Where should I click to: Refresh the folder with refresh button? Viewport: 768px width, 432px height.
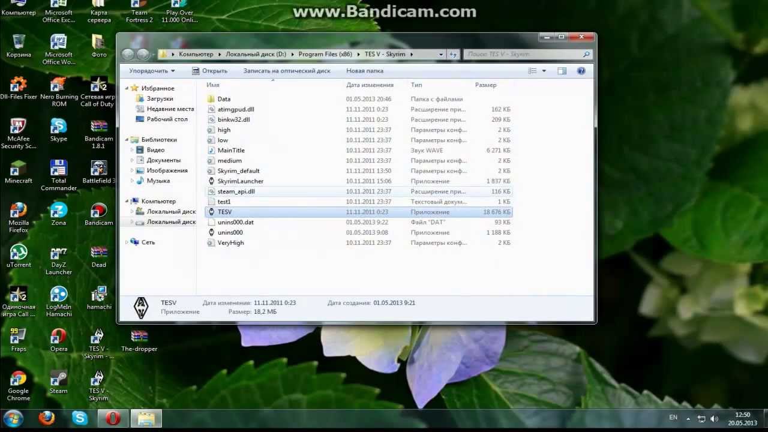click(x=453, y=54)
